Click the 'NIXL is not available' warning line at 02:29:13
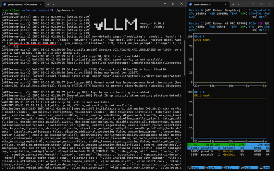The width and height of the screenshot is (274, 171). click(x=55, y=102)
